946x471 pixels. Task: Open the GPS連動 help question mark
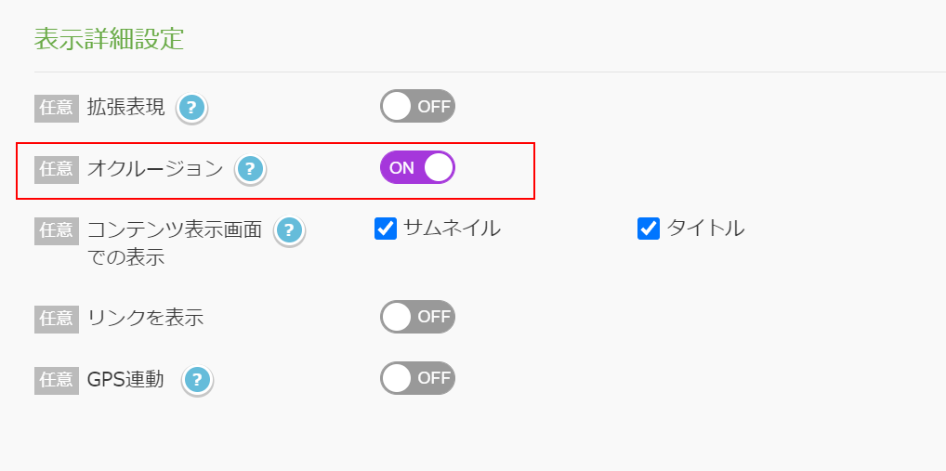click(x=197, y=381)
